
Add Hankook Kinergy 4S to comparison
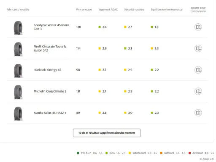coord(198,70)
